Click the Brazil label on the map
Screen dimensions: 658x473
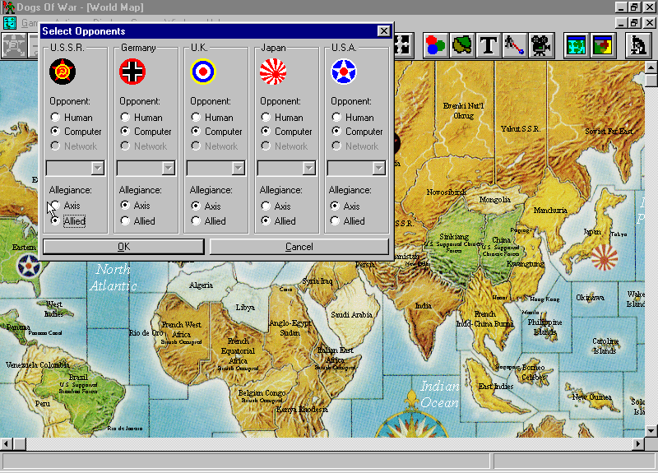tap(78, 377)
